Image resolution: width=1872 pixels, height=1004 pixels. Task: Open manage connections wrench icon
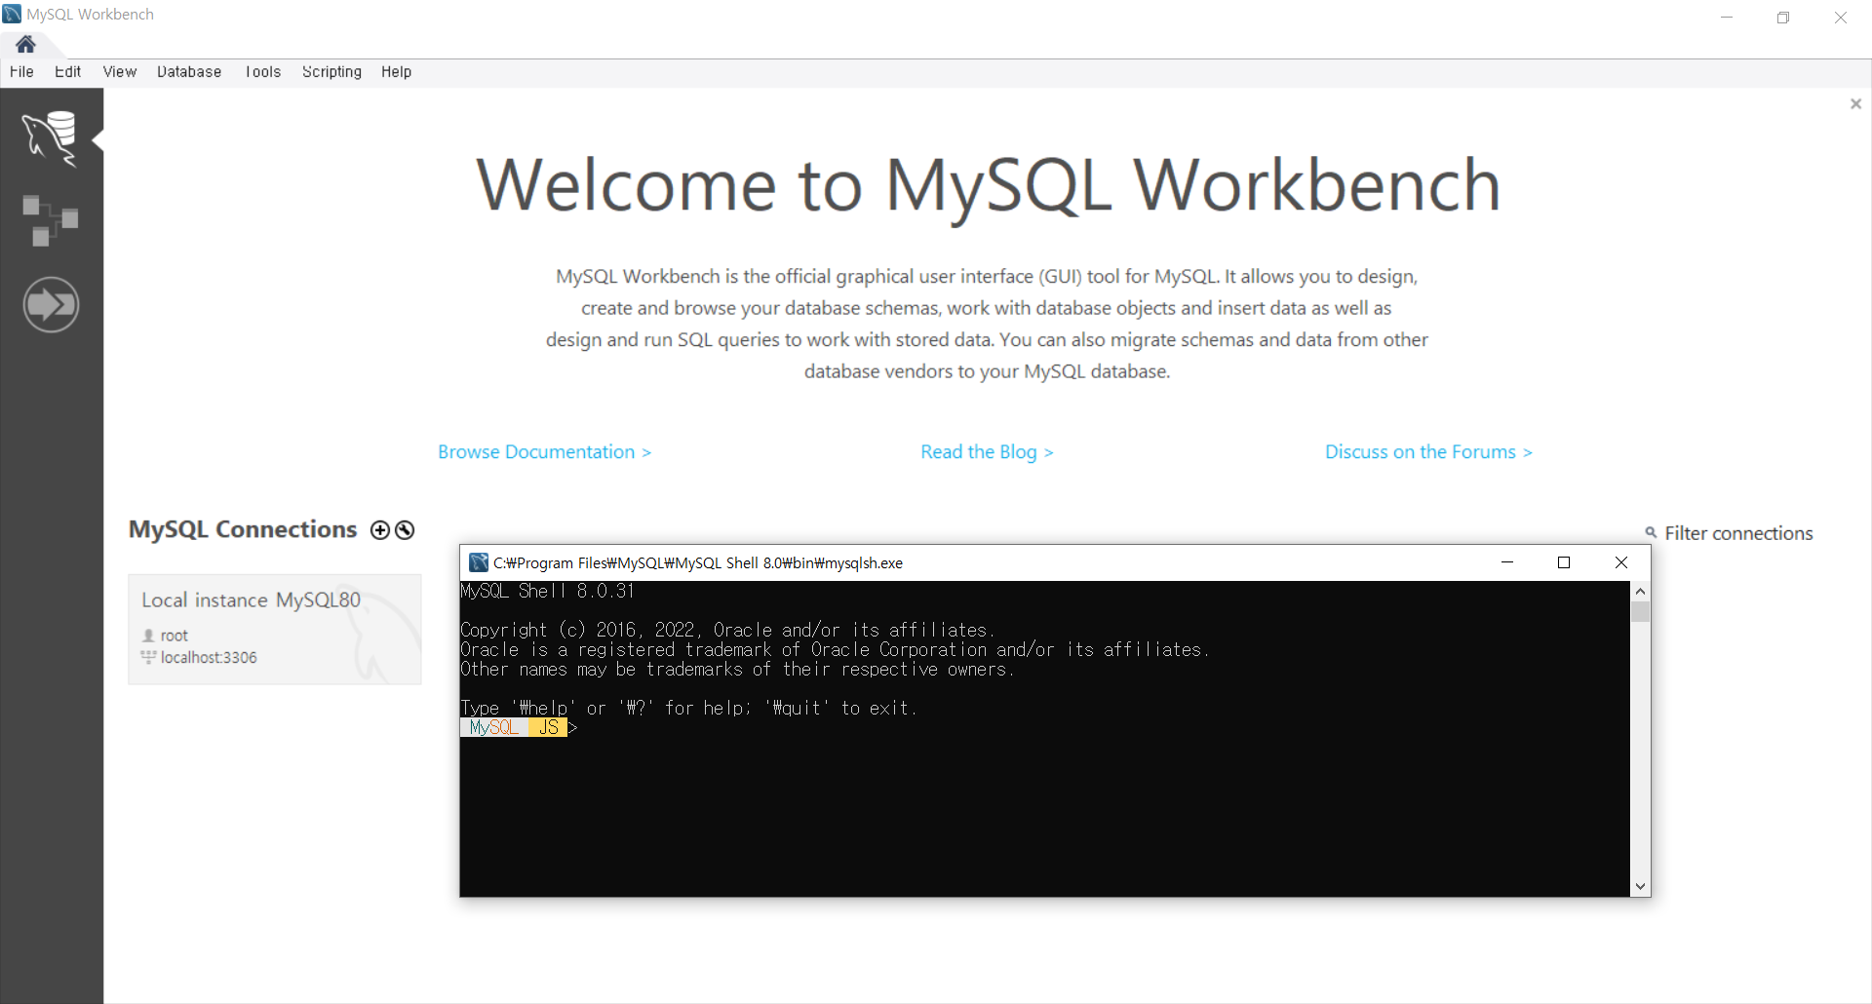[x=405, y=530]
